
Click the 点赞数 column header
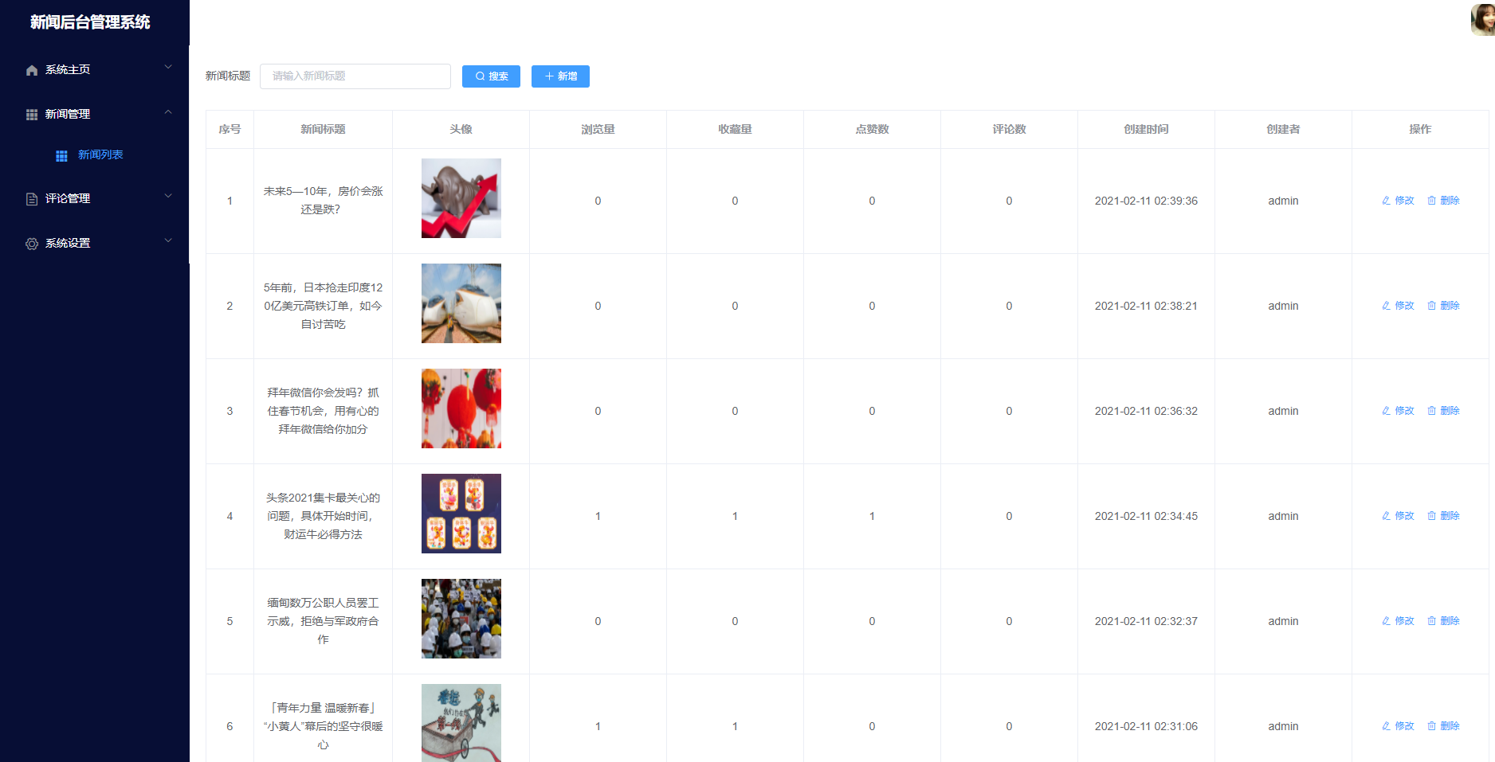(x=872, y=129)
